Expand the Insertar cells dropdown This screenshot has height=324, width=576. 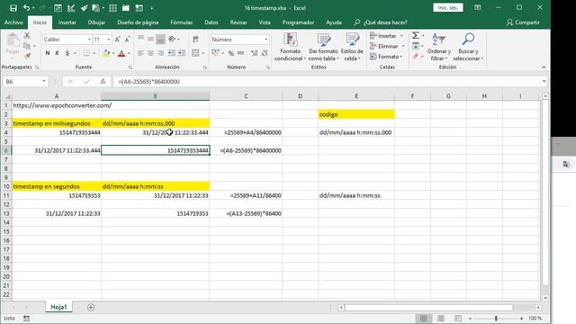[x=401, y=36]
